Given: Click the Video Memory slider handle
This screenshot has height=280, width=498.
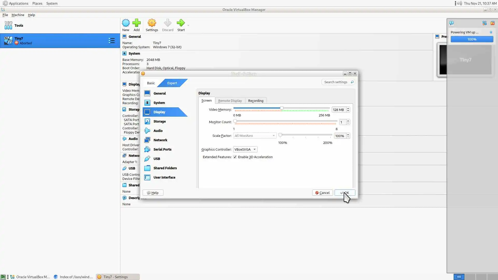Looking at the screenshot, I should 282,108.
